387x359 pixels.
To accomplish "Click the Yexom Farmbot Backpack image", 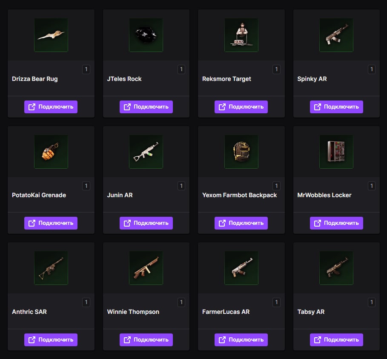I will [x=241, y=152].
